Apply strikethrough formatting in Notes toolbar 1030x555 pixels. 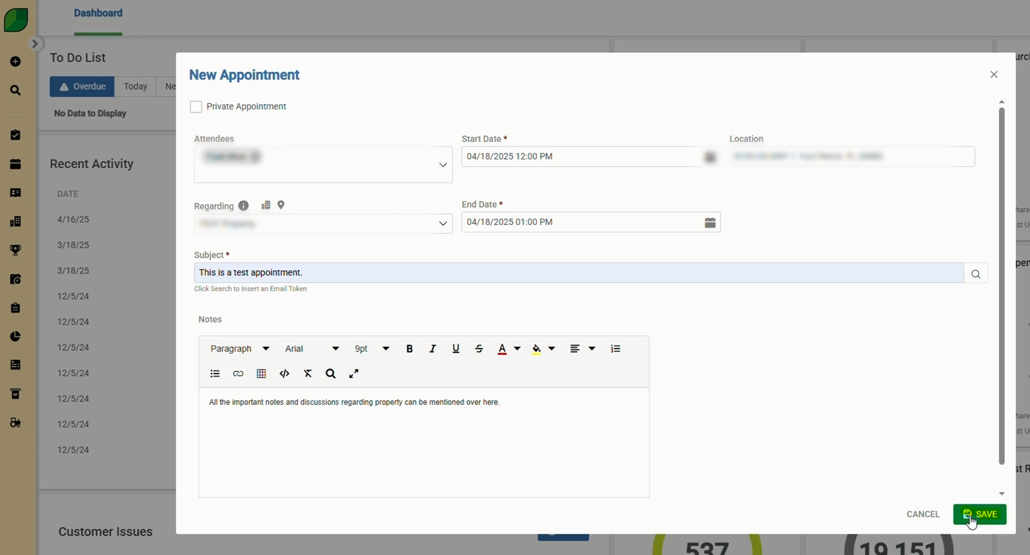tap(479, 349)
